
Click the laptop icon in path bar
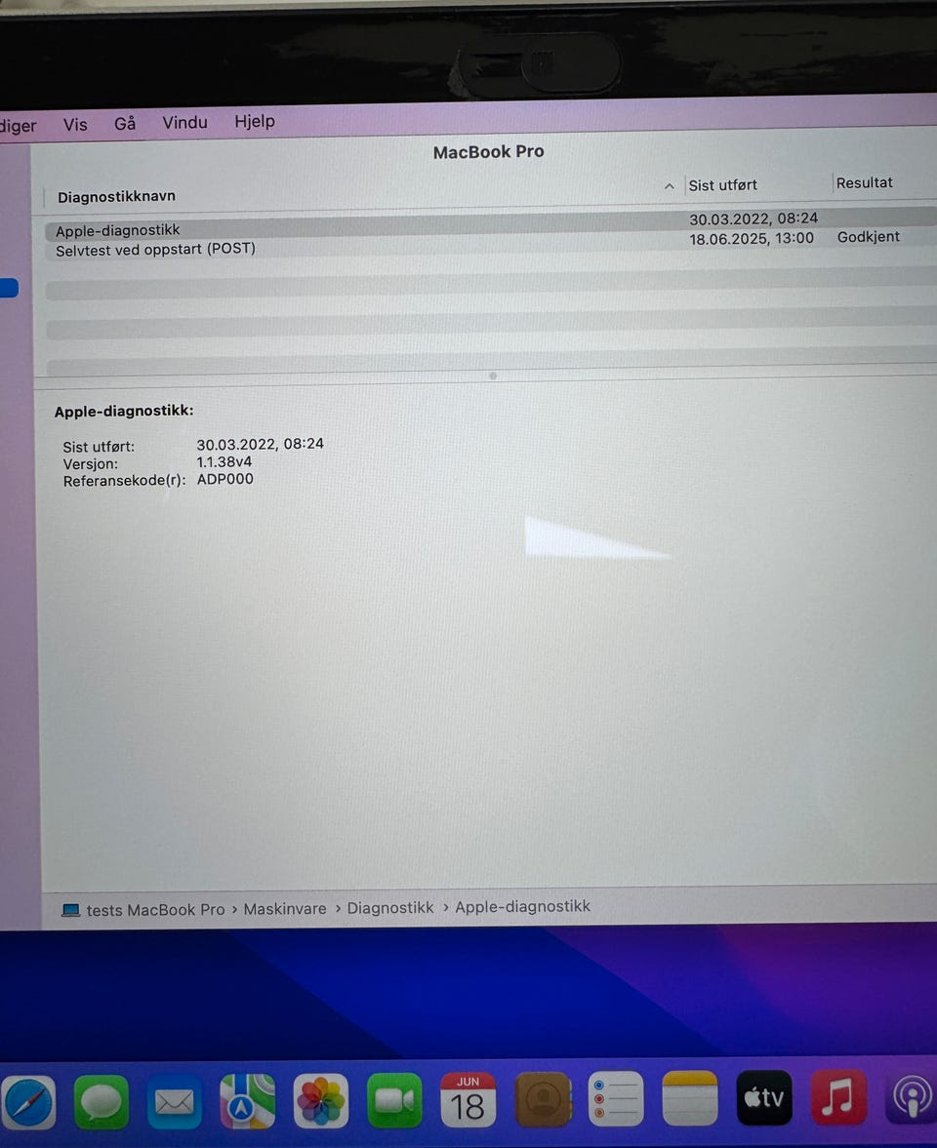tap(70, 910)
